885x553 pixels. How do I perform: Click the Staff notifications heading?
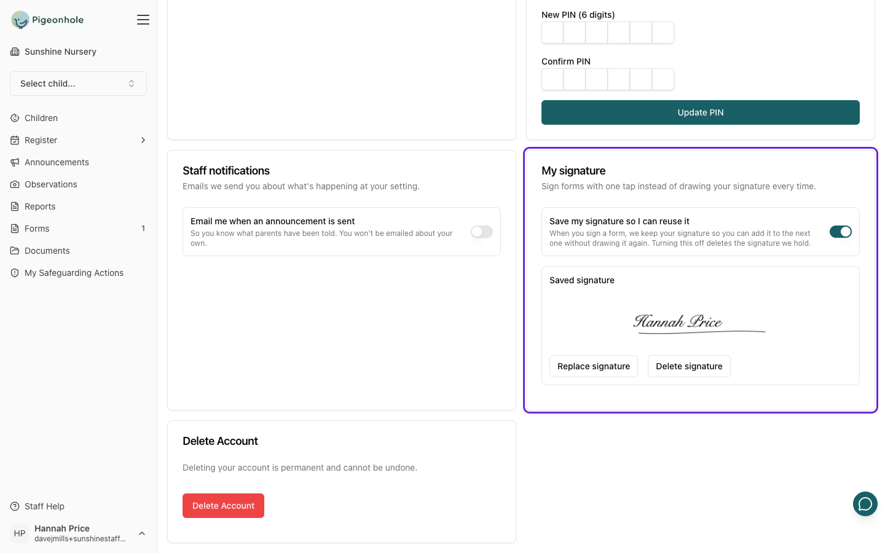[226, 171]
